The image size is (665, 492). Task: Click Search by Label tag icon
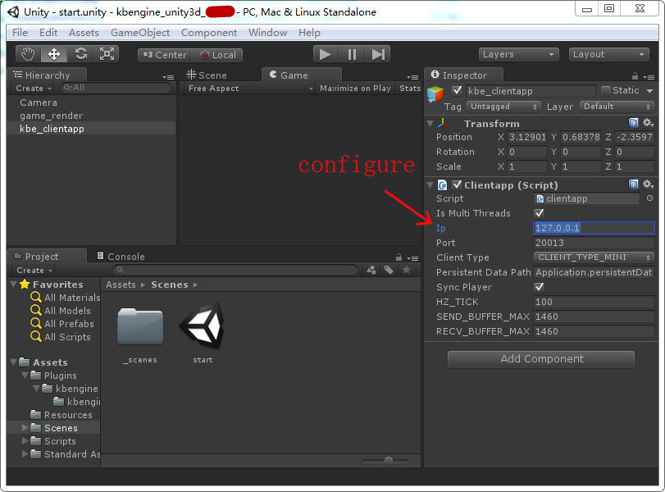(389, 270)
